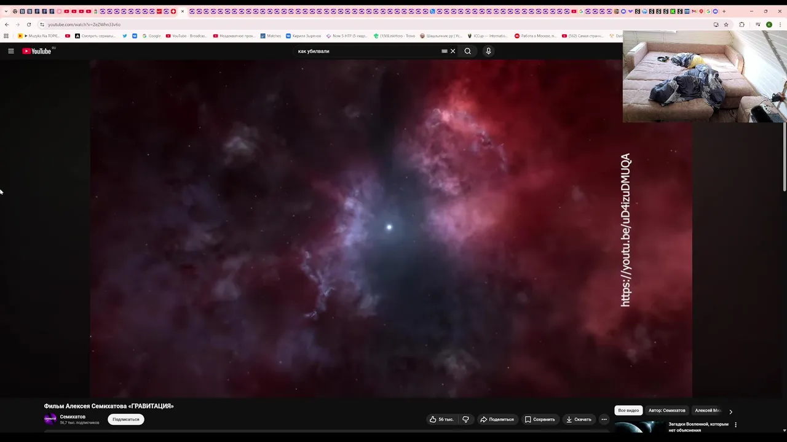
Task: Open Chrome profile avatar 'K'
Action: coord(769,25)
